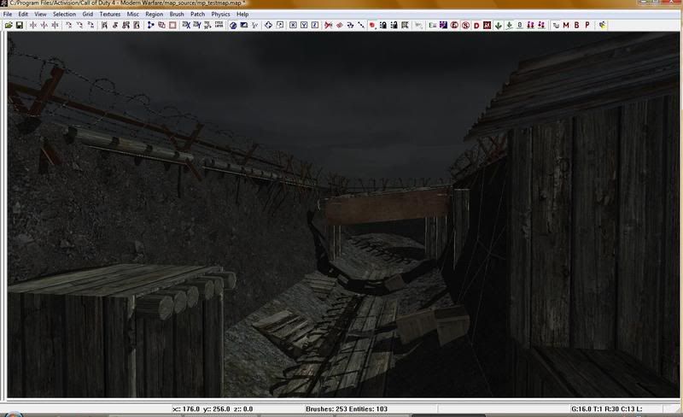This screenshot has width=683, height=417.
Task: Click the Open map folder icon
Action: [9, 26]
